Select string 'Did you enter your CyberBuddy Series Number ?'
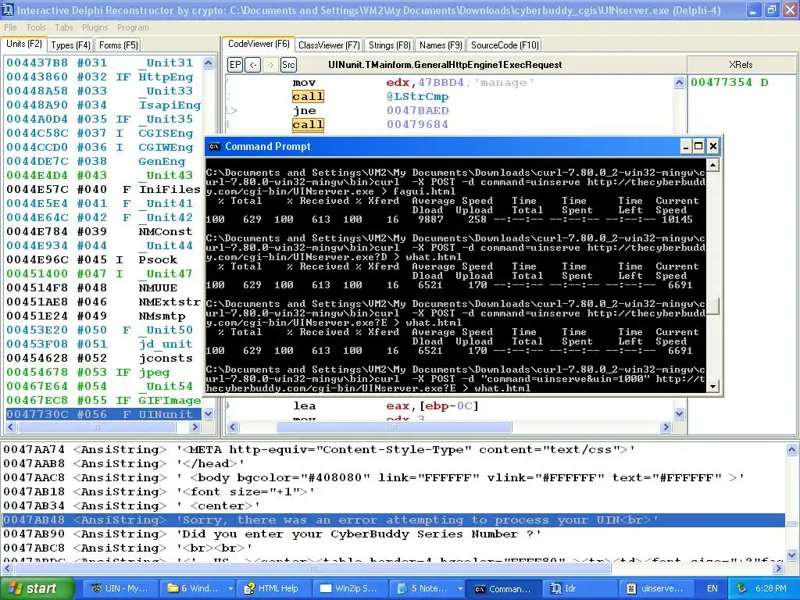 click(x=393, y=534)
